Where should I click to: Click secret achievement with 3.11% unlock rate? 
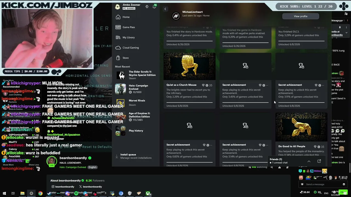click(301, 80)
